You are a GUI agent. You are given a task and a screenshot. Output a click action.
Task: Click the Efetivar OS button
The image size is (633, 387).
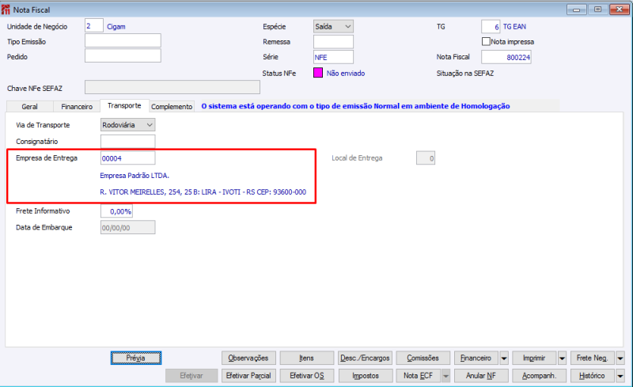306,376
